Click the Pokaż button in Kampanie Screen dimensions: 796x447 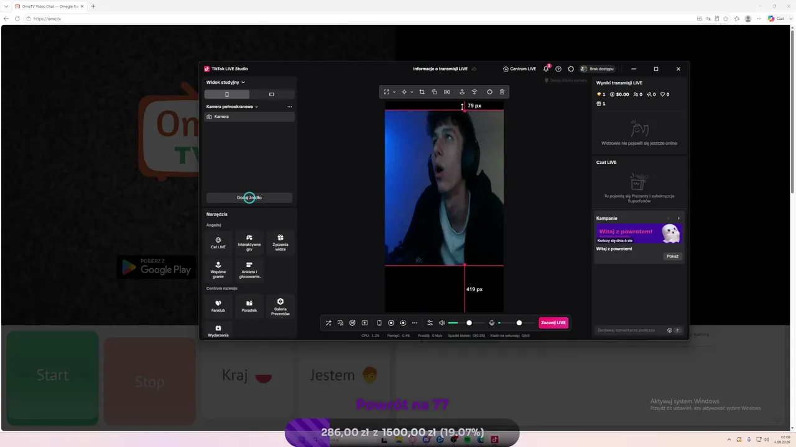pyautogui.click(x=672, y=256)
